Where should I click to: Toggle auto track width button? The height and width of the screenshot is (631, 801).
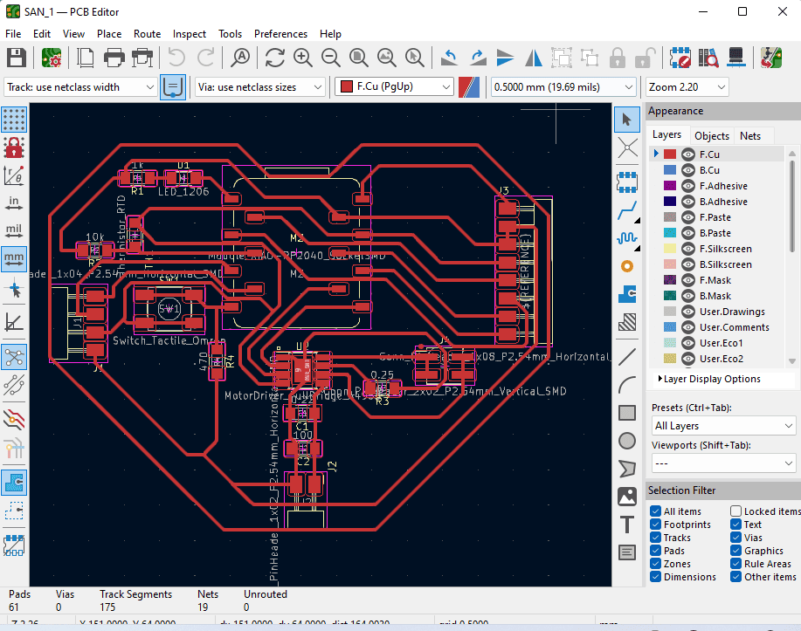pos(173,87)
